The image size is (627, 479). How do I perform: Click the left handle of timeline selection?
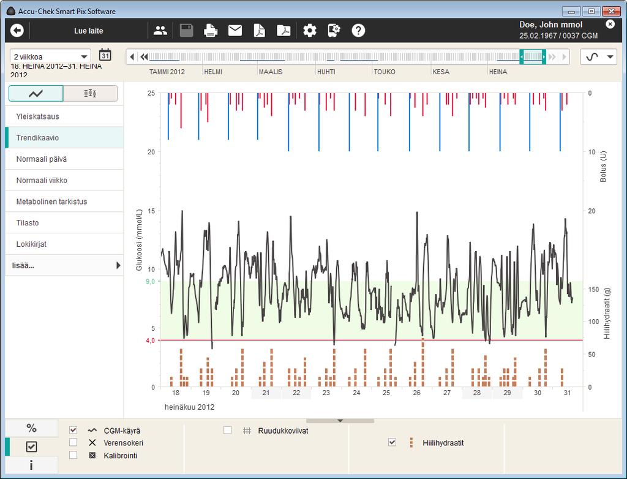pos(522,57)
